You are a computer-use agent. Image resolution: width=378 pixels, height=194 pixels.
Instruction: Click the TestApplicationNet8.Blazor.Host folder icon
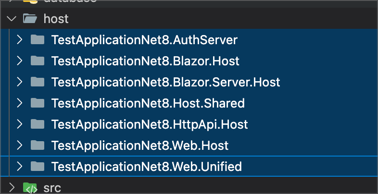[x=38, y=61]
